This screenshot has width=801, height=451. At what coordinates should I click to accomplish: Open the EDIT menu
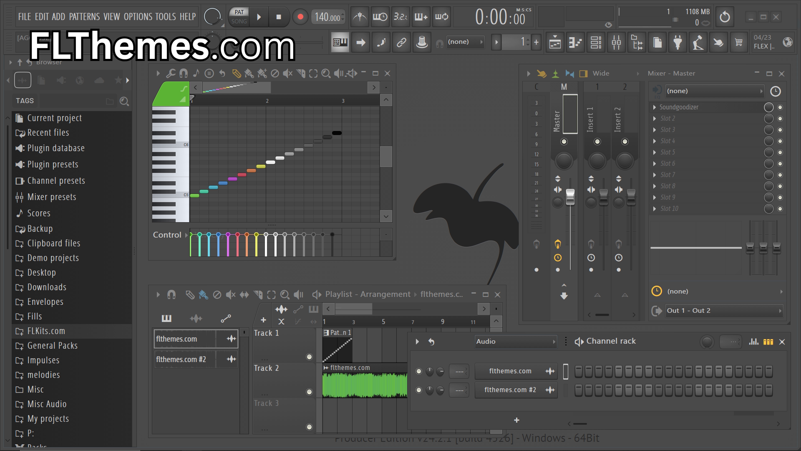click(x=42, y=17)
